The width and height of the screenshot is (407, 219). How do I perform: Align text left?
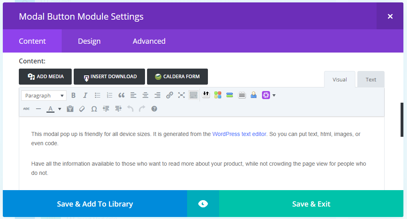(x=133, y=95)
